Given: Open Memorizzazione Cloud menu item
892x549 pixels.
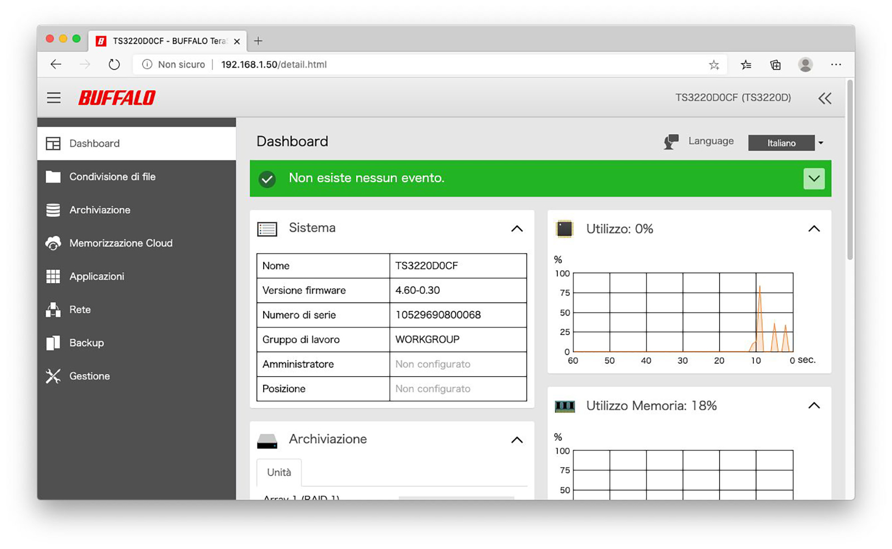Looking at the screenshot, I should point(137,243).
